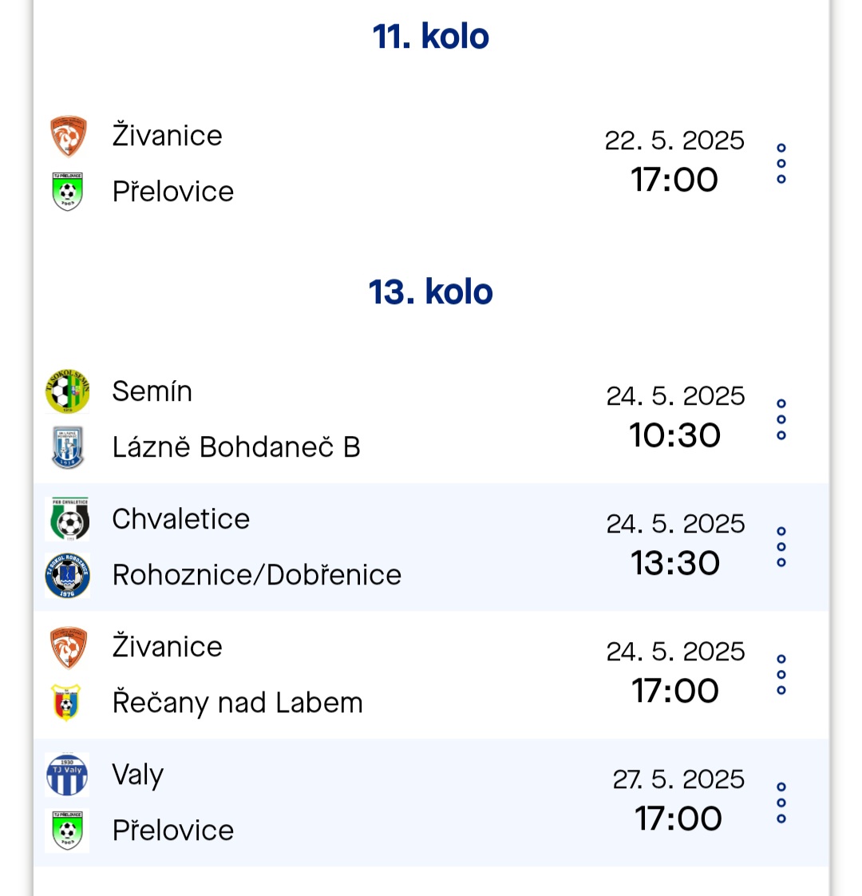
Task: Click the Chvaletice football club logo
Action: 69,519
